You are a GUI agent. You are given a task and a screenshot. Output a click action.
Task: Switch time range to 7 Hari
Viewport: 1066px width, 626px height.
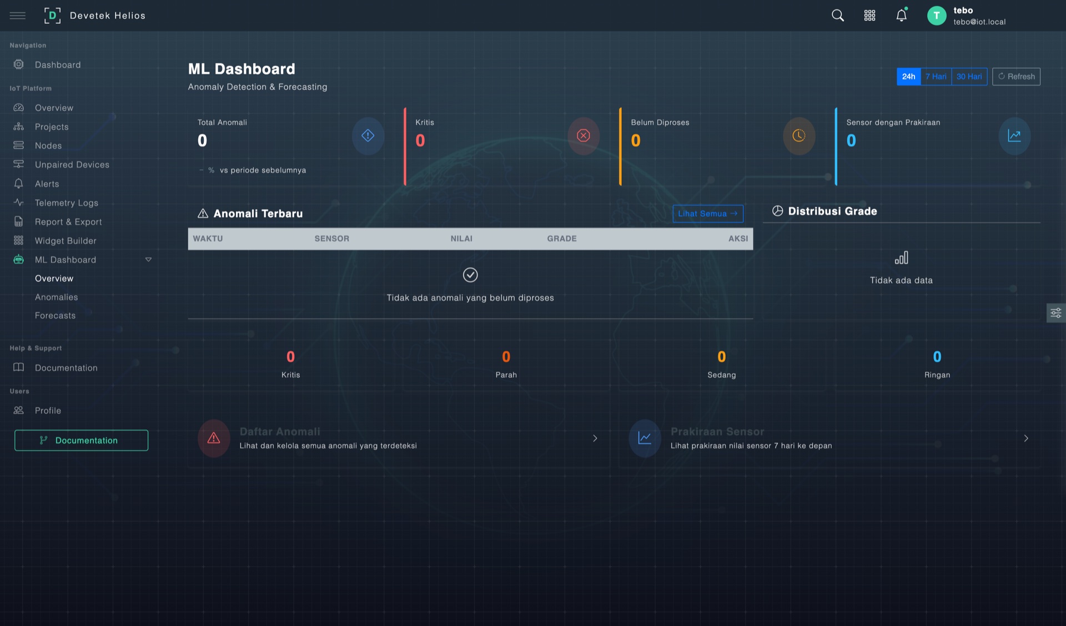(936, 77)
